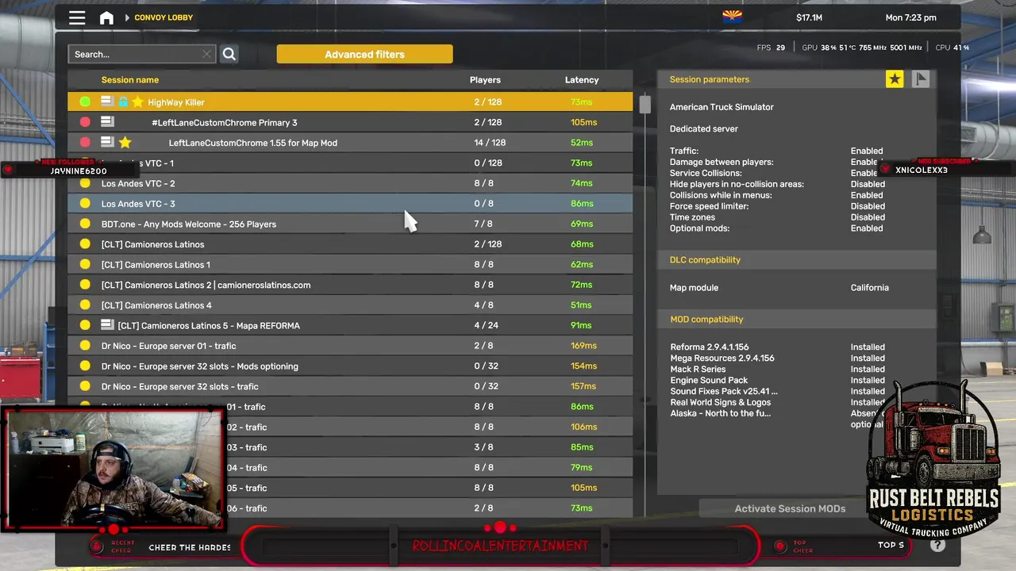Select Dr Nico Europe 32 slots Mods optioning
The image size is (1016, 571).
(x=350, y=366)
